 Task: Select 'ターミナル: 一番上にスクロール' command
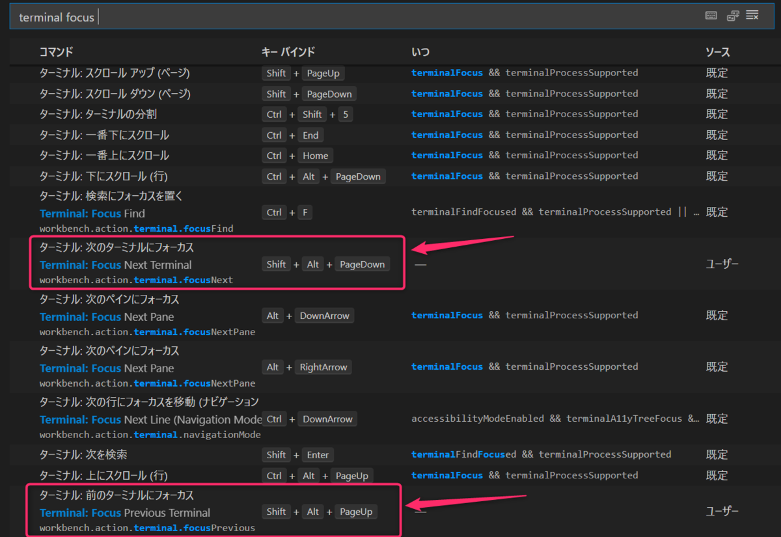[104, 156]
